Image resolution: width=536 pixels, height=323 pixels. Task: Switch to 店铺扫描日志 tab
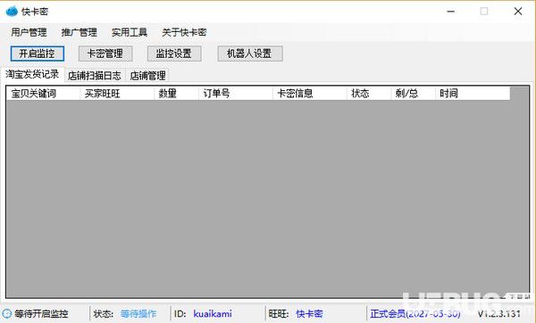point(95,76)
